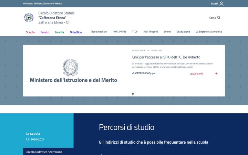The image size is (248, 155).
Task: Click Gli indirizzi di studio subtitle text
Action: click(x=153, y=142)
